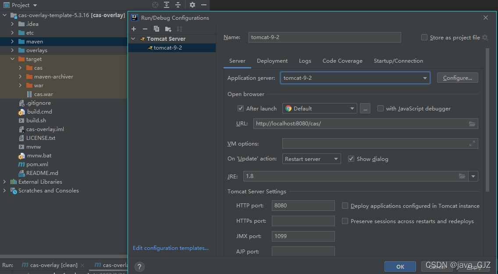Expand the maven folder in Project tree

point(12,42)
